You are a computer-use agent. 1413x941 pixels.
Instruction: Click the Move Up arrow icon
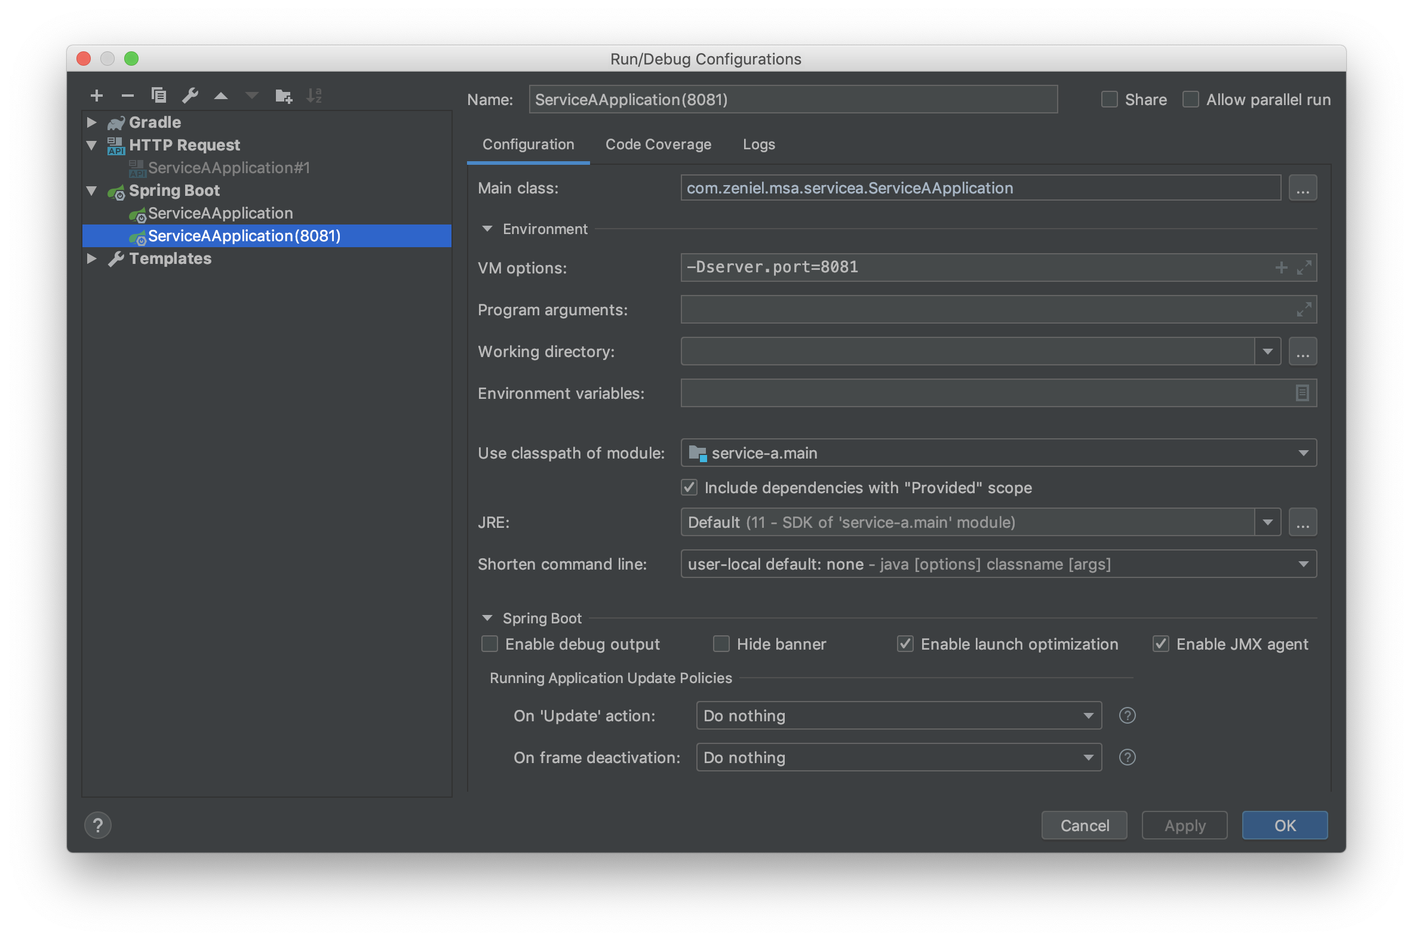pyautogui.click(x=221, y=96)
